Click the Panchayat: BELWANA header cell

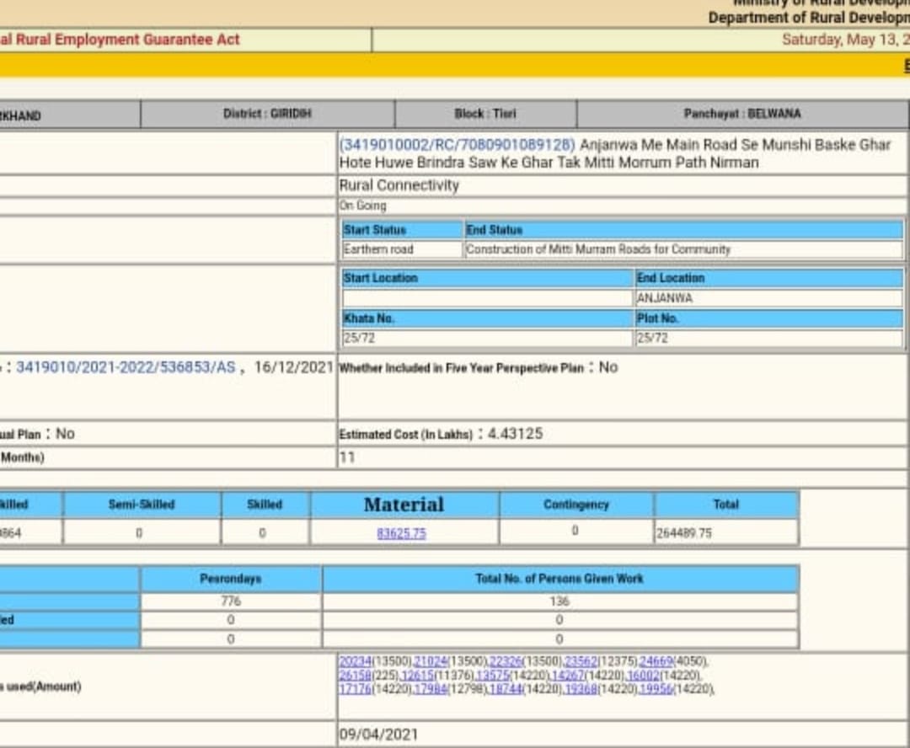click(x=741, y=114)
